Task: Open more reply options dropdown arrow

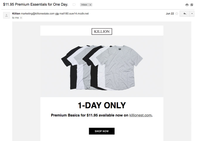Action: coord(192,13)
